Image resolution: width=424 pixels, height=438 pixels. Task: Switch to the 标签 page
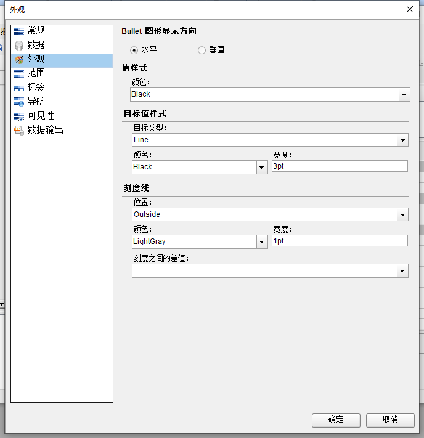click(62, 88)
